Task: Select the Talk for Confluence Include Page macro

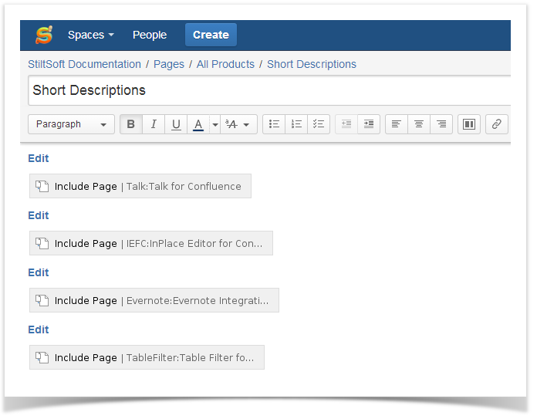Action: (140, 186)
